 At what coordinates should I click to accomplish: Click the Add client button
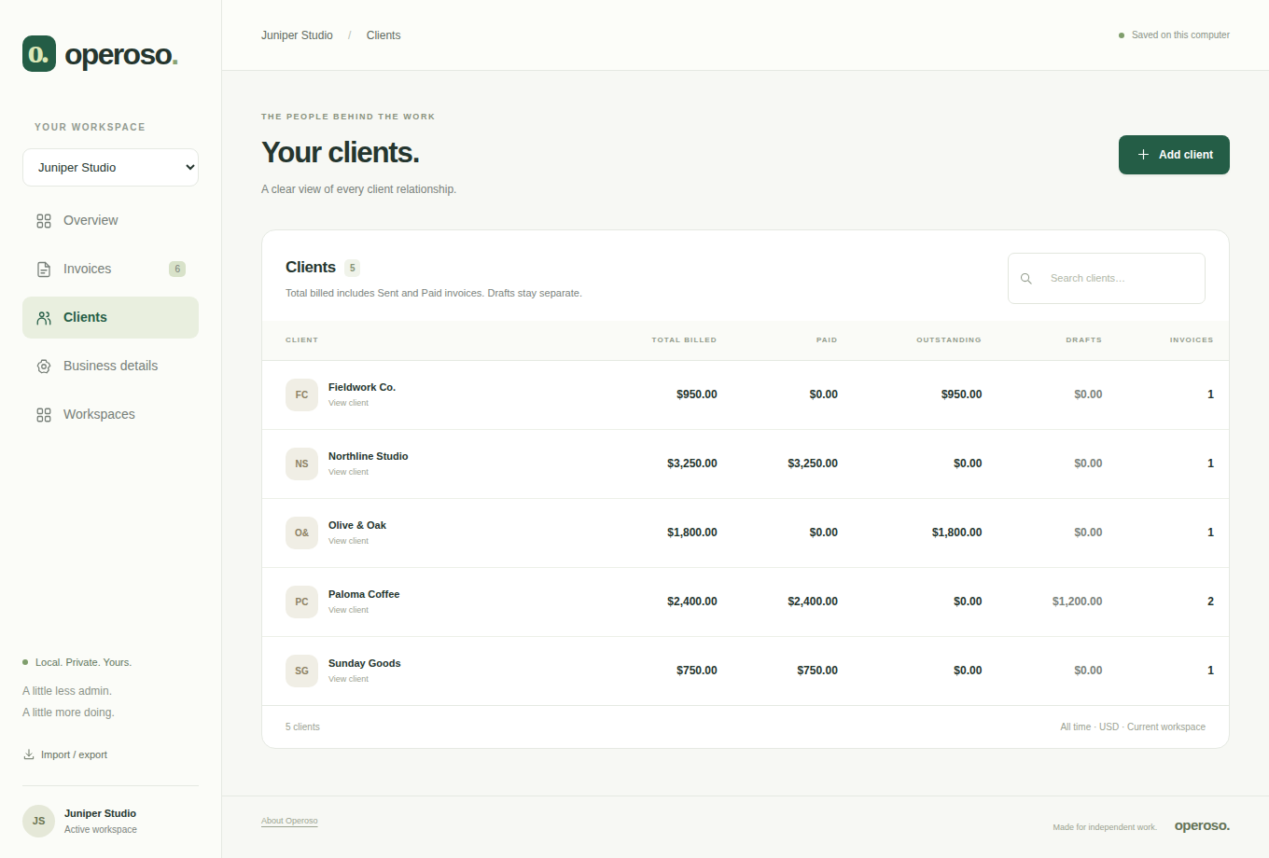pyautogui.click(x=1174, y=155)
